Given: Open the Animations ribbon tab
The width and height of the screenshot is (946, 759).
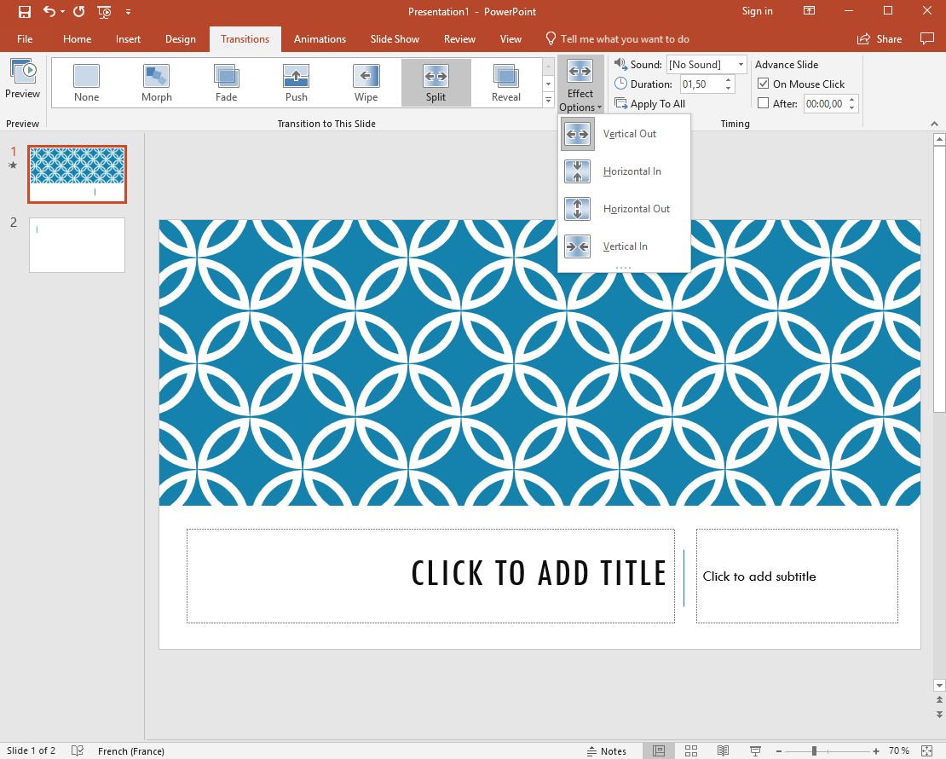Looking at the screenshot, I should (x=320, y=39).
